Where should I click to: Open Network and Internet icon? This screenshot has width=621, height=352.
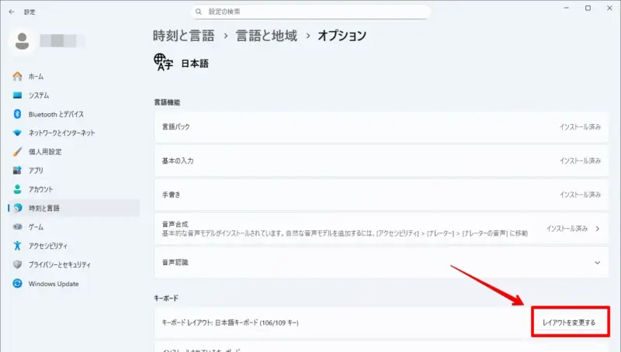pyautogui.click(x=17, y=133)
